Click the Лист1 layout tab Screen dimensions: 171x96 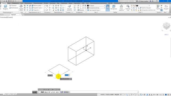click(7, 94)
